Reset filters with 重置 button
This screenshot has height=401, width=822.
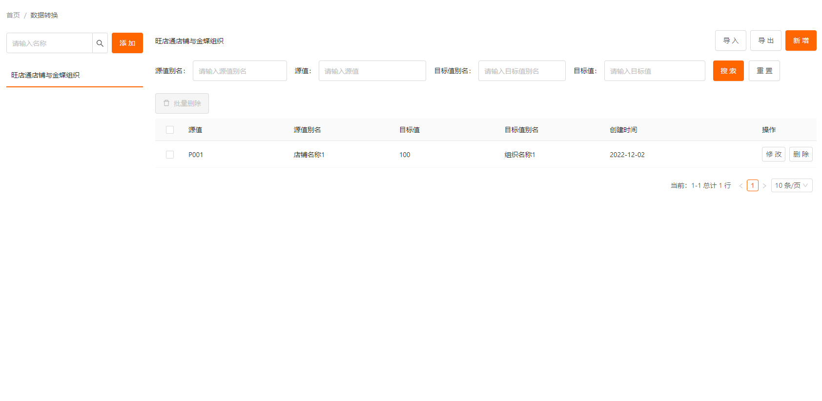(764, 71)
